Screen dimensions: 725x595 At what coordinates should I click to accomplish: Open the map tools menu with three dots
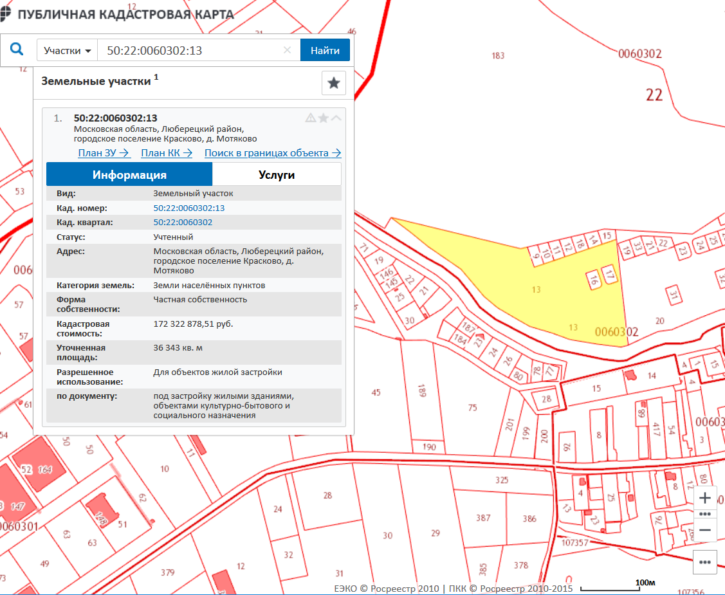coord(704,562)
